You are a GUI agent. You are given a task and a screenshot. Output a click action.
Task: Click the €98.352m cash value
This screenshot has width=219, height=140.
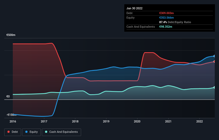pos(166,27)
